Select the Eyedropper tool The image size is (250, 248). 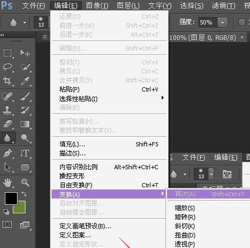25,81
